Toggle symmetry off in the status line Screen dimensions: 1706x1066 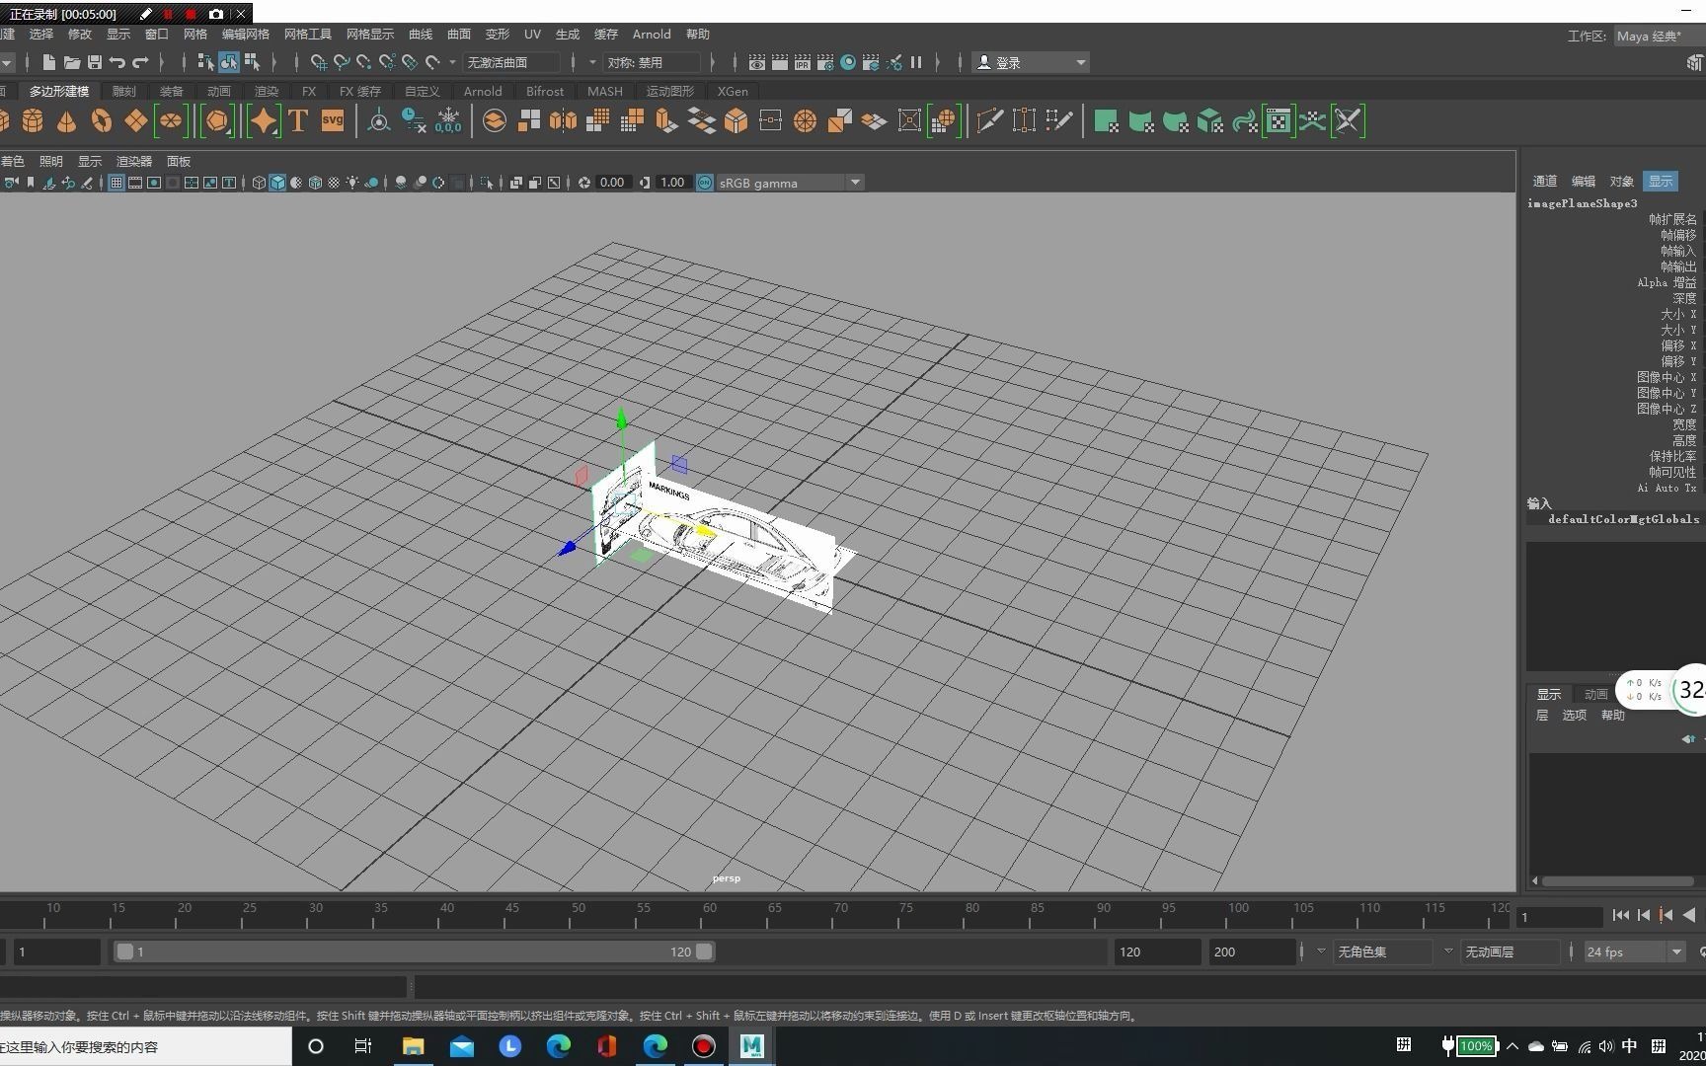coord(654,62)
